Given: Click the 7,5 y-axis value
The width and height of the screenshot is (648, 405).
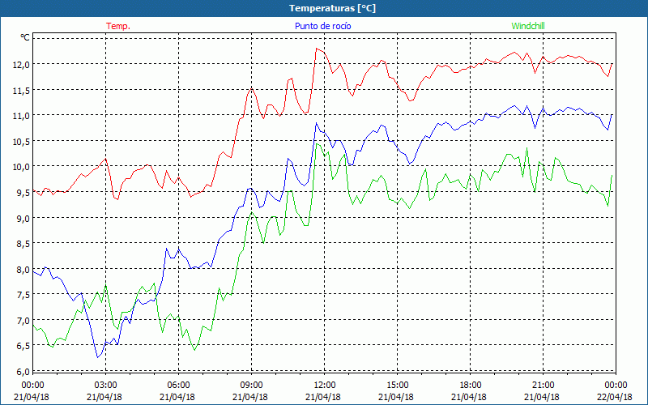Looking at the screenshot, I should point(23,295).
